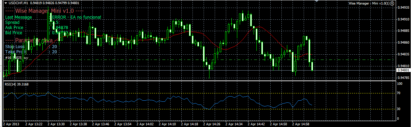Select the Stop Loss parameter label
Screen dimensions: 411x127
(x=15, y=46)
